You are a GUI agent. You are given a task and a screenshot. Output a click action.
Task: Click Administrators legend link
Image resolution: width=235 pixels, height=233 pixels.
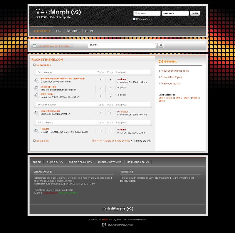50,193
